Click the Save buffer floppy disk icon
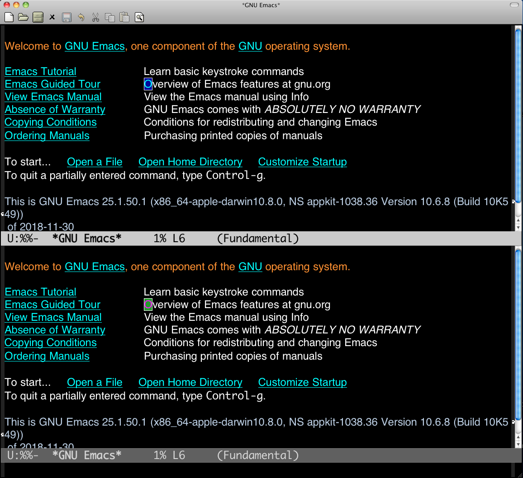The height and width of the screenshot is (478, 523). click(x=67, y=17)
